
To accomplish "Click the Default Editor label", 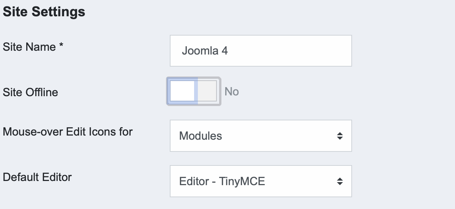I will point(37,177).
